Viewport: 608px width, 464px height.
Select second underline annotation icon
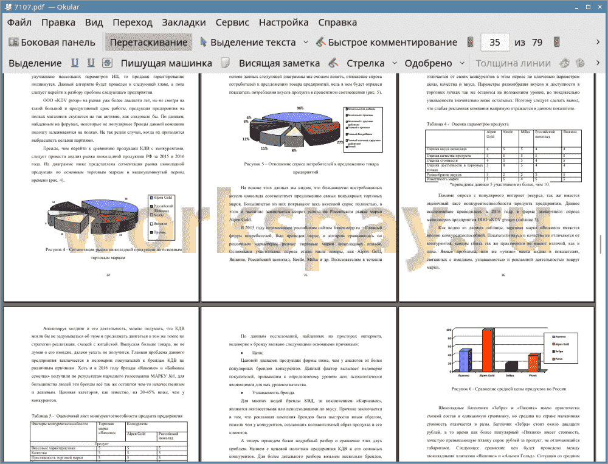[x=91, y=63]
